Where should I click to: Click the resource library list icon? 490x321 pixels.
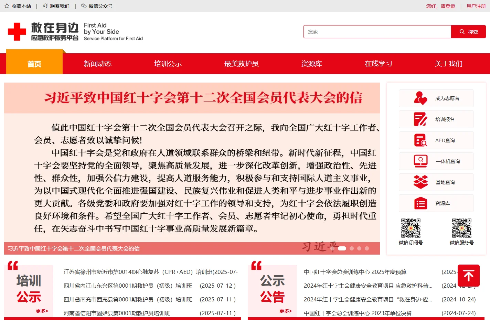[420, 203]
